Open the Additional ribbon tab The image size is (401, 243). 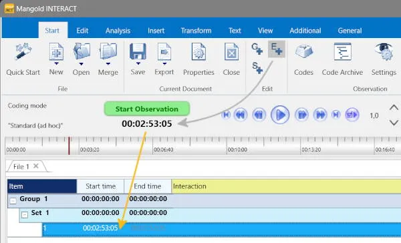(305, 31)
